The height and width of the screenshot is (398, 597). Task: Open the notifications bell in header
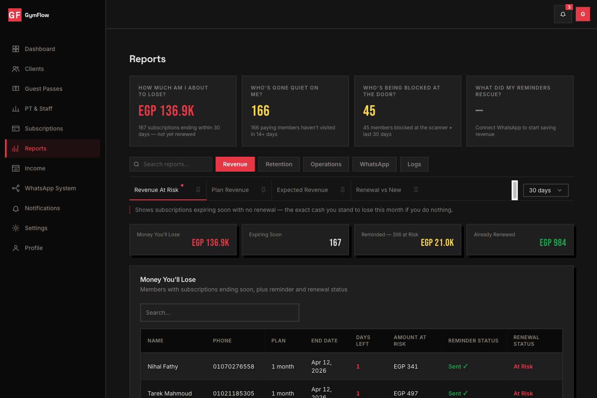point(563,14)
